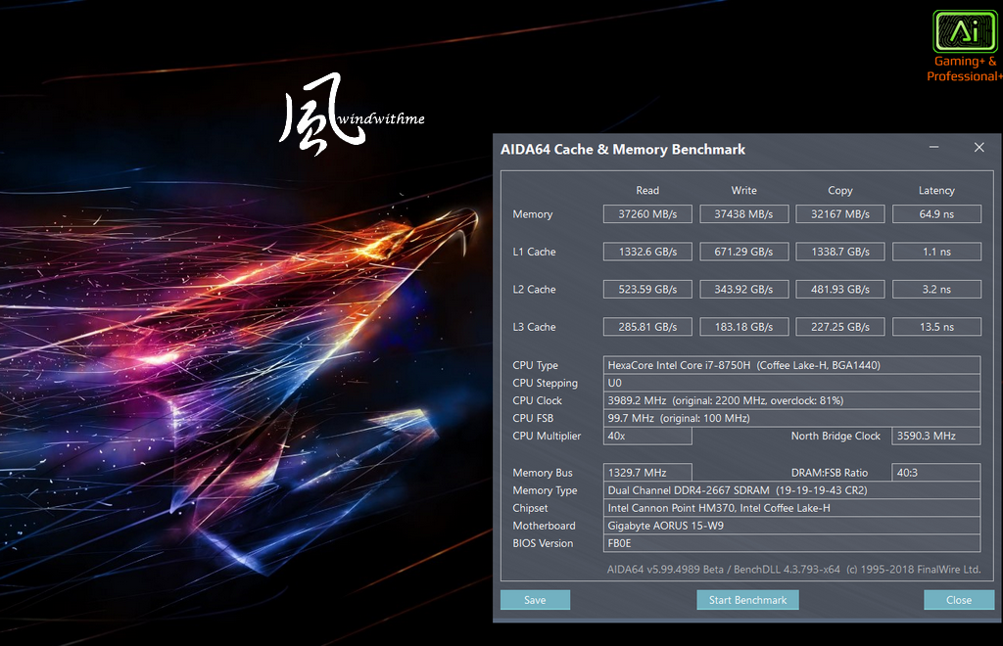Click the Latency column header
The height and width of the screenshot is (646, 1003).
pyautogui.click(x=936, y=191)
